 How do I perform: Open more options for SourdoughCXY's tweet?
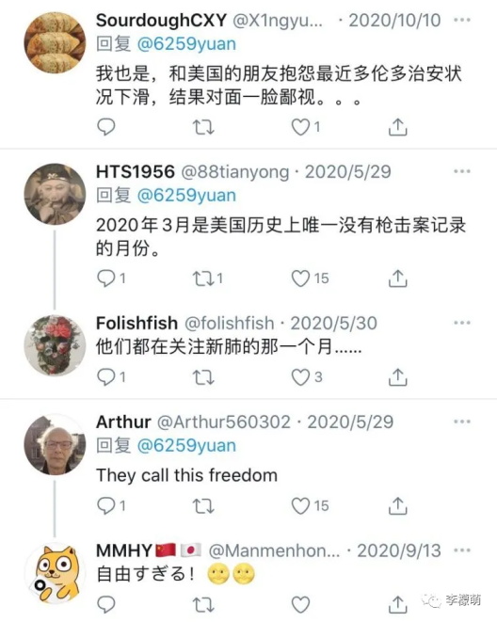[x=462, y=20]
